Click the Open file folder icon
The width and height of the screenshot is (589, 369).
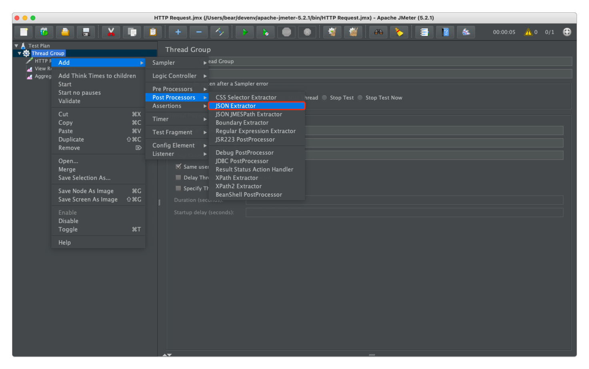click(65, 32)
